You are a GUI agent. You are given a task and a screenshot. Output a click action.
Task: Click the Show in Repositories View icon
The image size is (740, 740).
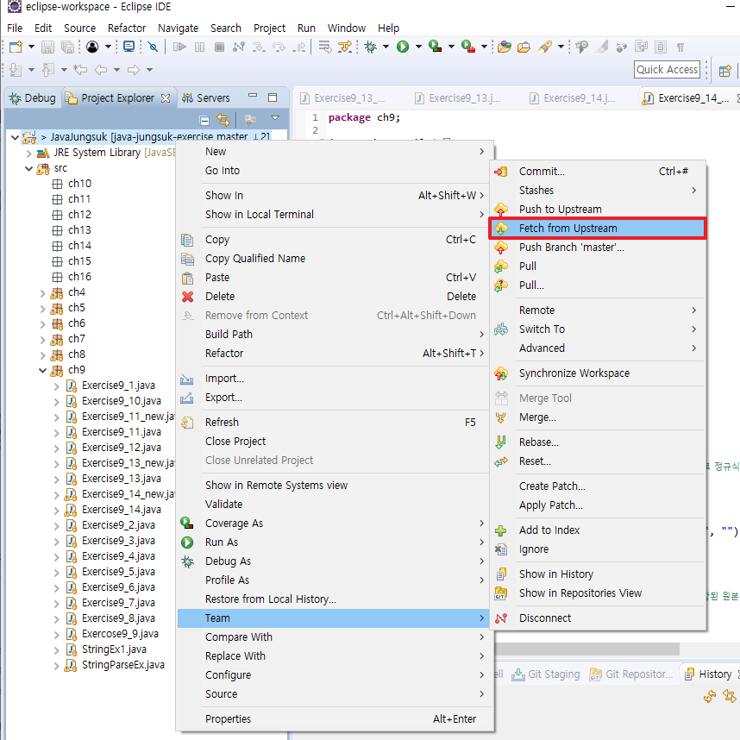tap(501, 593)
